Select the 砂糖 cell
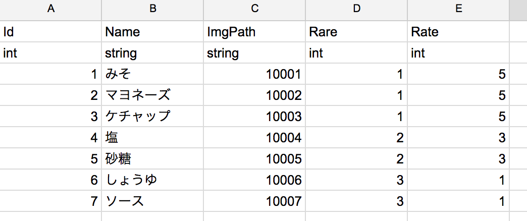Screen dimensions: 527x221 click(x=152, y=159)
